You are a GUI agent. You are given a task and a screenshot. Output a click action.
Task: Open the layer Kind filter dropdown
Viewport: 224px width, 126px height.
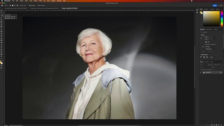pos(204,64)
